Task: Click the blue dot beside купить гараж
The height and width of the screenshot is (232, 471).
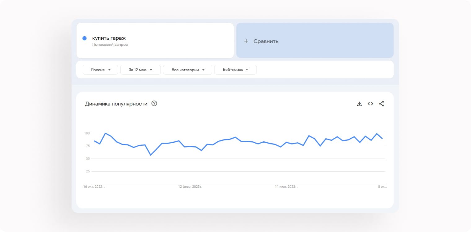Action: pyautogui.click(x=84, y=38)
